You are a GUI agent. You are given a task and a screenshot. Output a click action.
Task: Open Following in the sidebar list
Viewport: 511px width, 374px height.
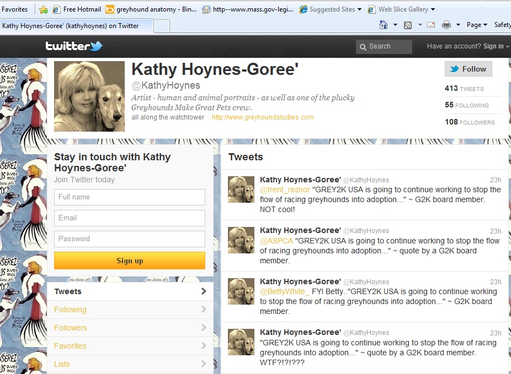click(130, 310)
